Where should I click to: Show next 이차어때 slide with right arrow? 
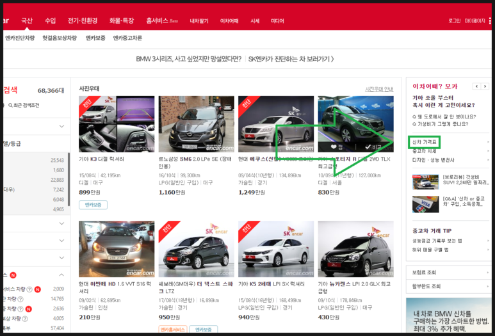pos(485,86)
